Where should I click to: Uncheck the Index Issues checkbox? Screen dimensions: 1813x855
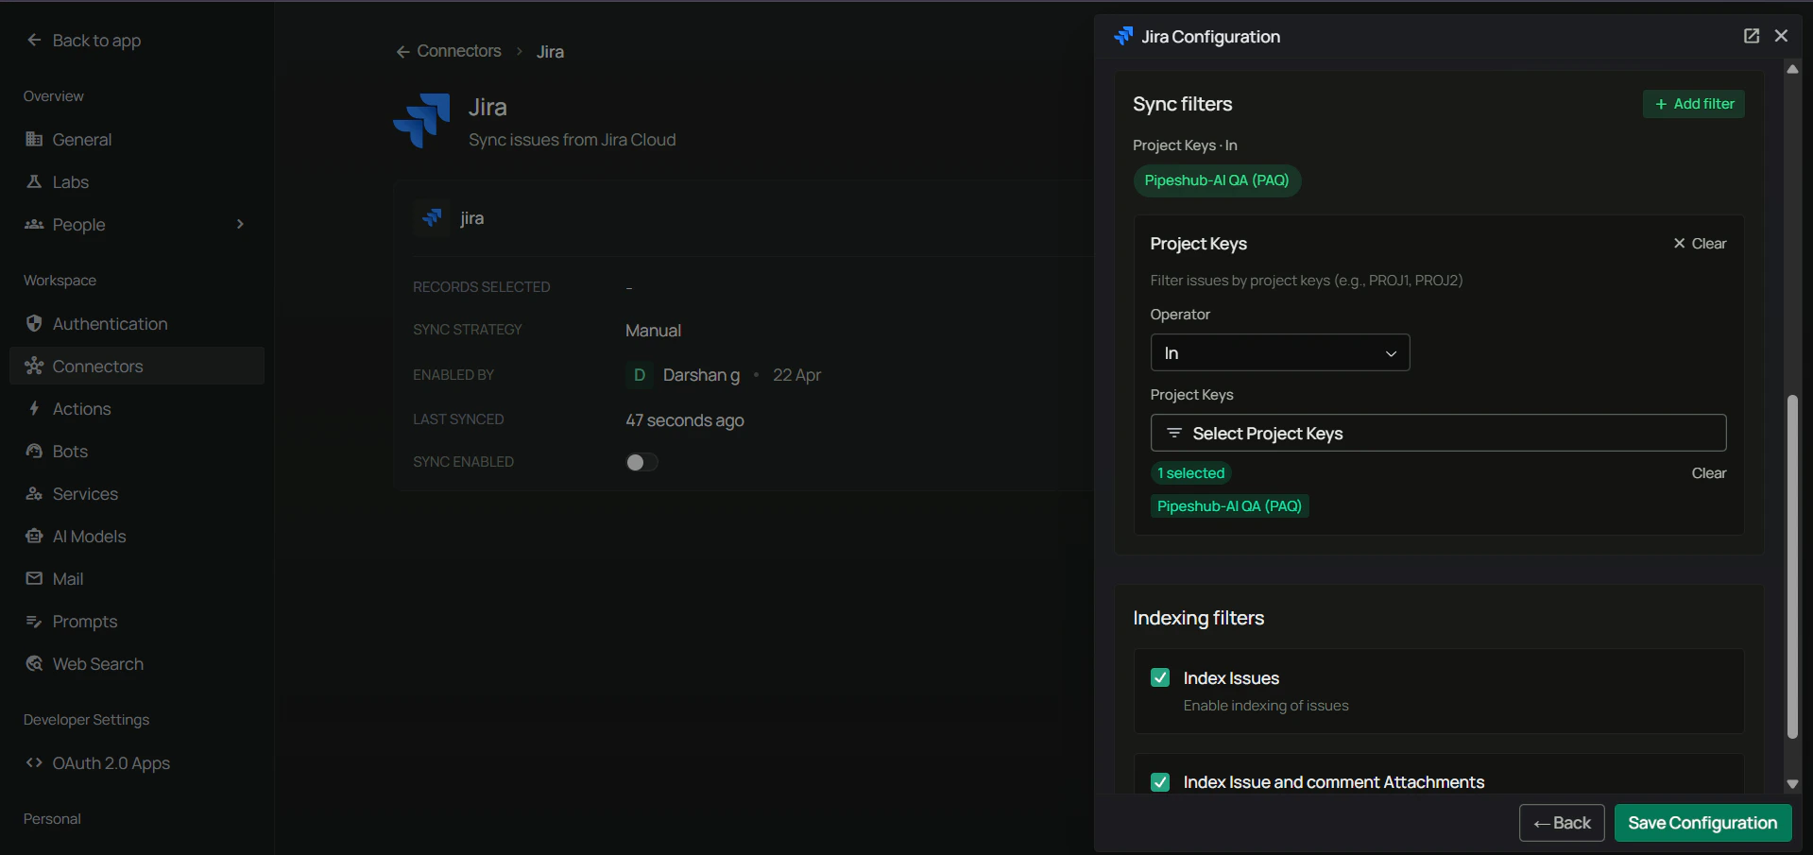coord(1160,677)
